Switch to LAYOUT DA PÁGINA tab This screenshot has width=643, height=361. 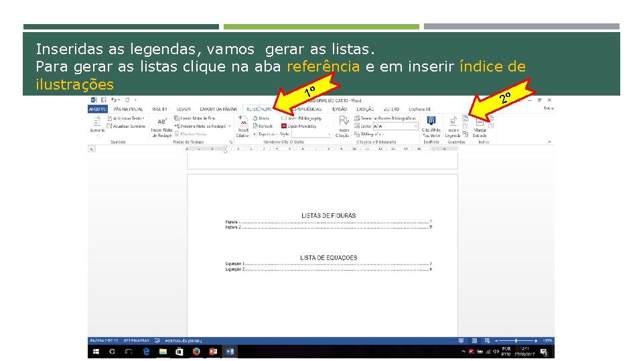point(218,109)
